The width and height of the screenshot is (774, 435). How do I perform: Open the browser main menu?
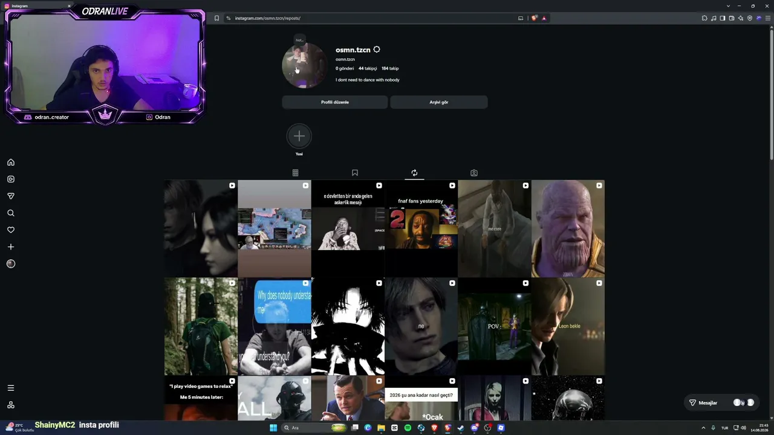click(x=768, y=18)
